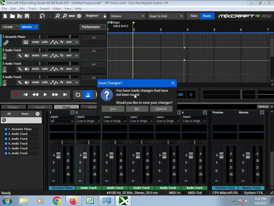Click the Add Sound File icon
This screenshot has width=274, height=206.
[20, 16]
